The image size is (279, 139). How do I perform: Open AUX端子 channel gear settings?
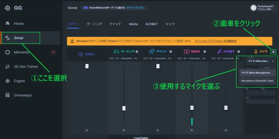[x=239, y=52]
